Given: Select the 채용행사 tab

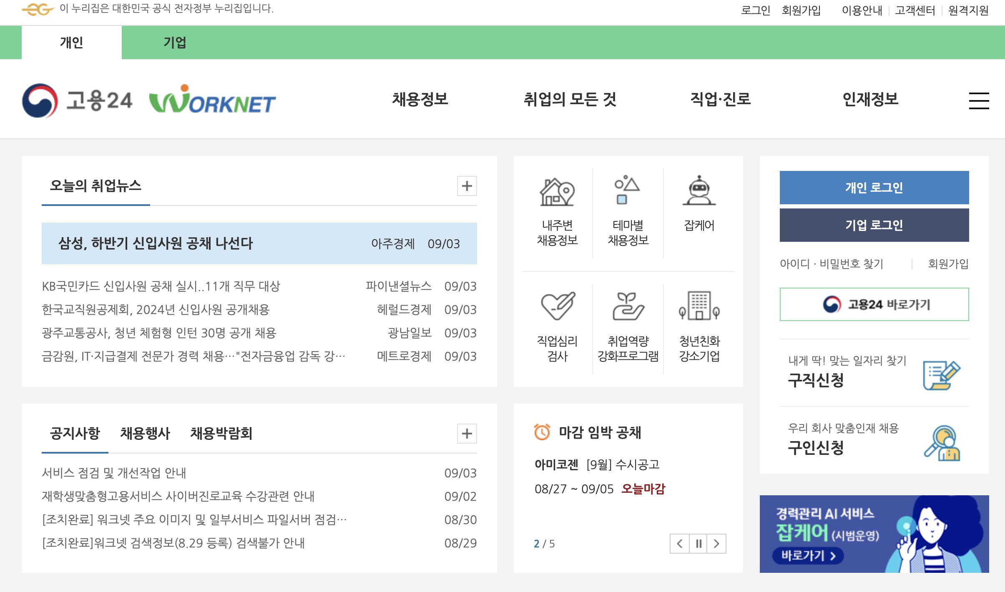Looking at the screenshot, I should point(145,434).
